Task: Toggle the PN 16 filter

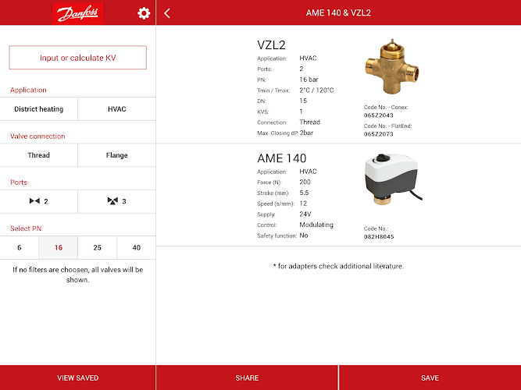Action: click(58, 247)
